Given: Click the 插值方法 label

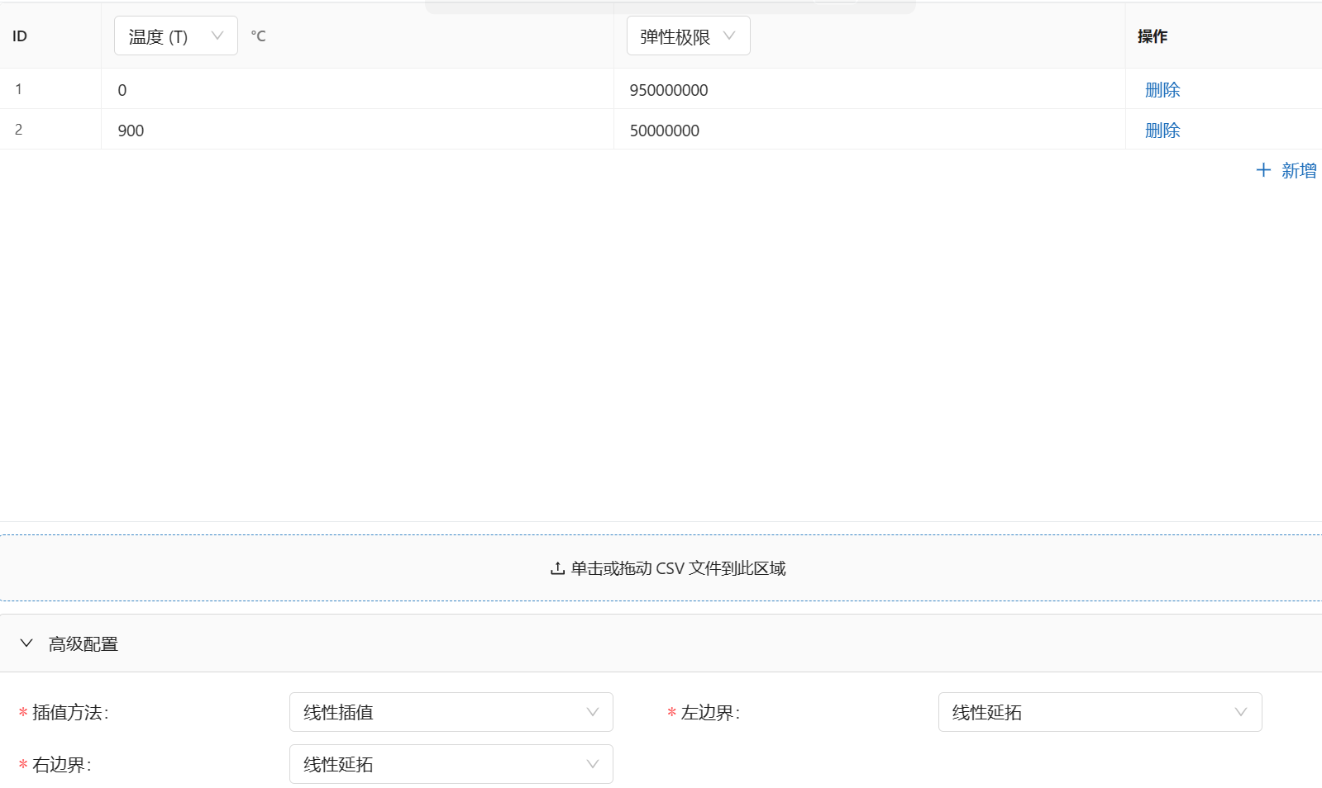Looking at the screenshot, I should point(70,713).
